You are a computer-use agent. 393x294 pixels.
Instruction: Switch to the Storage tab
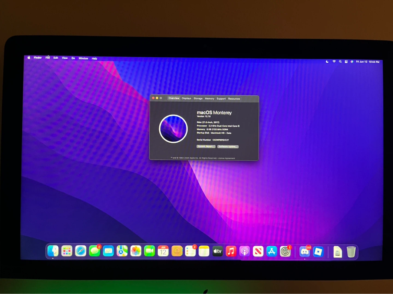[198, 99]
